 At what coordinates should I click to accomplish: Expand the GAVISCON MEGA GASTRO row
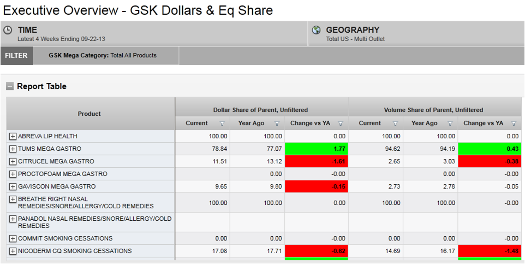click(13, 186)
